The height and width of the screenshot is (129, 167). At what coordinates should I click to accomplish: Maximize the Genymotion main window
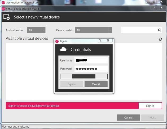[154, 2]
